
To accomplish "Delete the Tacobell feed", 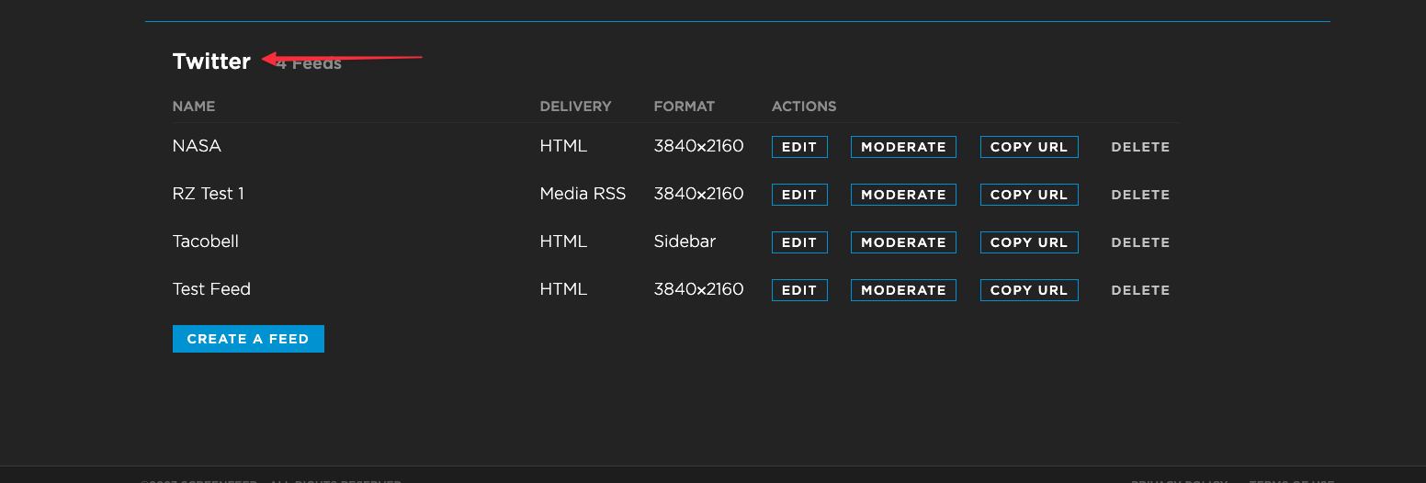I will 1140,242.
